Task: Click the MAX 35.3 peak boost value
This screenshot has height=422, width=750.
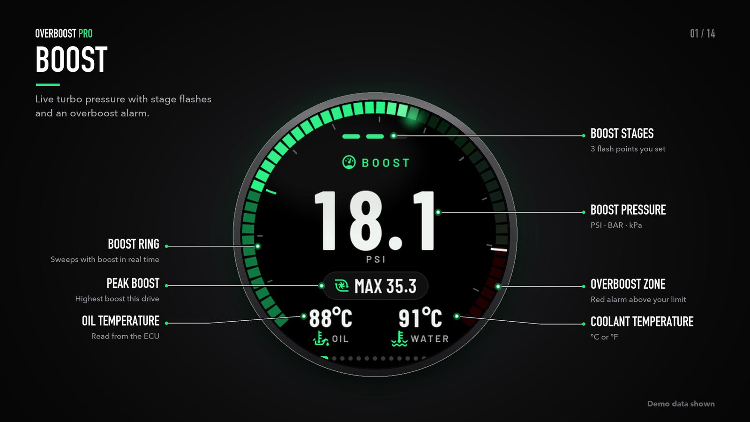Action: 385,286
